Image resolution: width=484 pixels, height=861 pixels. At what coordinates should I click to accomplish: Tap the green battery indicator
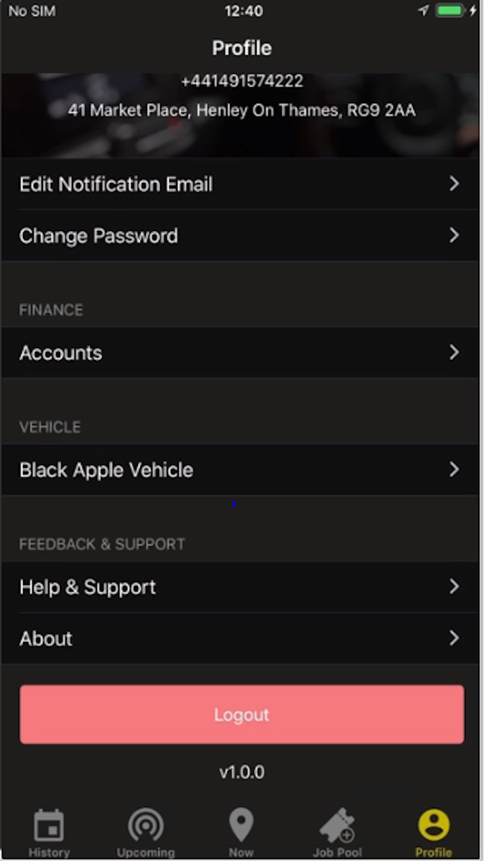point(450,10)
